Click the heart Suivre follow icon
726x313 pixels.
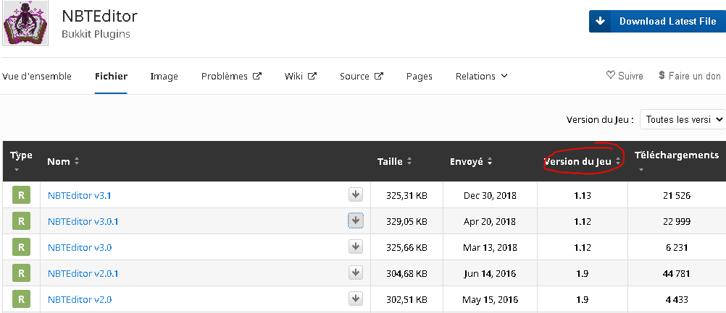(611, 76)
